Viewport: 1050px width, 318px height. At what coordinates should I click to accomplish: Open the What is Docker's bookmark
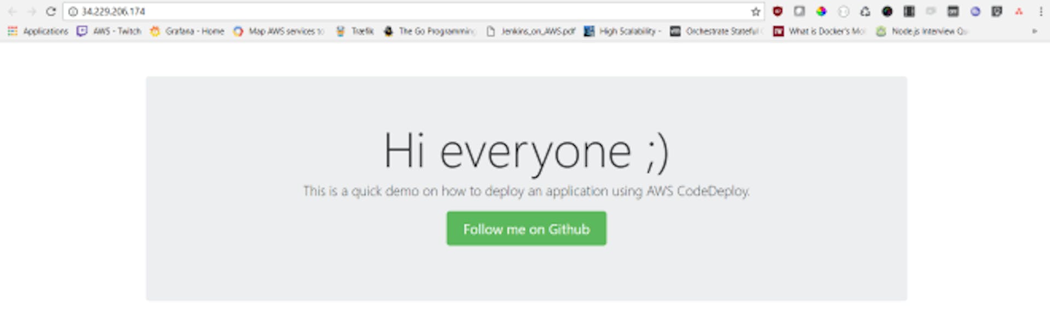(x=819, y=31)
